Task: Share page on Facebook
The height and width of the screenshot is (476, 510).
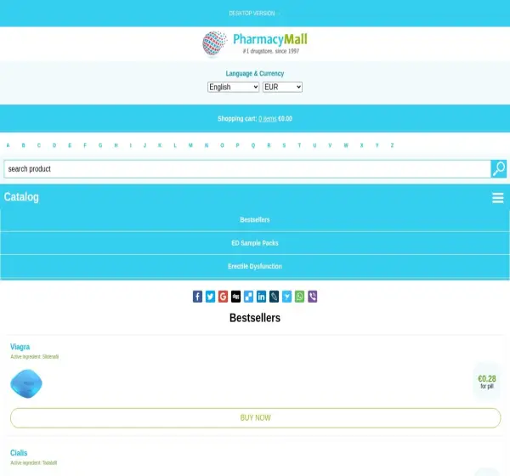Action: tap(197, 297)
